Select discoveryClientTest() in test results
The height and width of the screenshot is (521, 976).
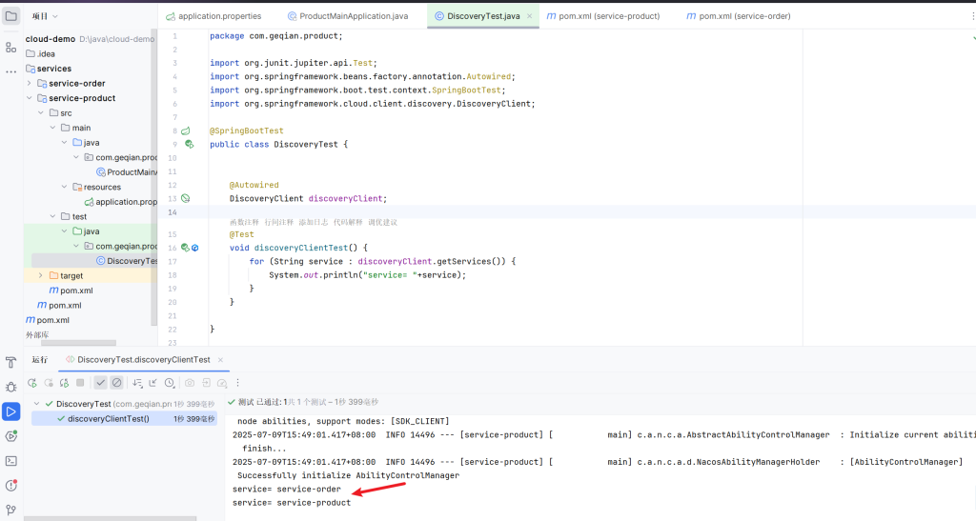coord(108,418)
